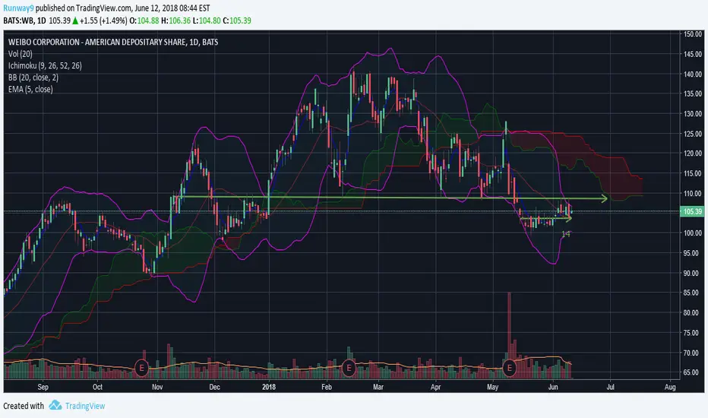Click the earnings E marker near November
This screenshot has height=418, width=708.
coord(141,368)
